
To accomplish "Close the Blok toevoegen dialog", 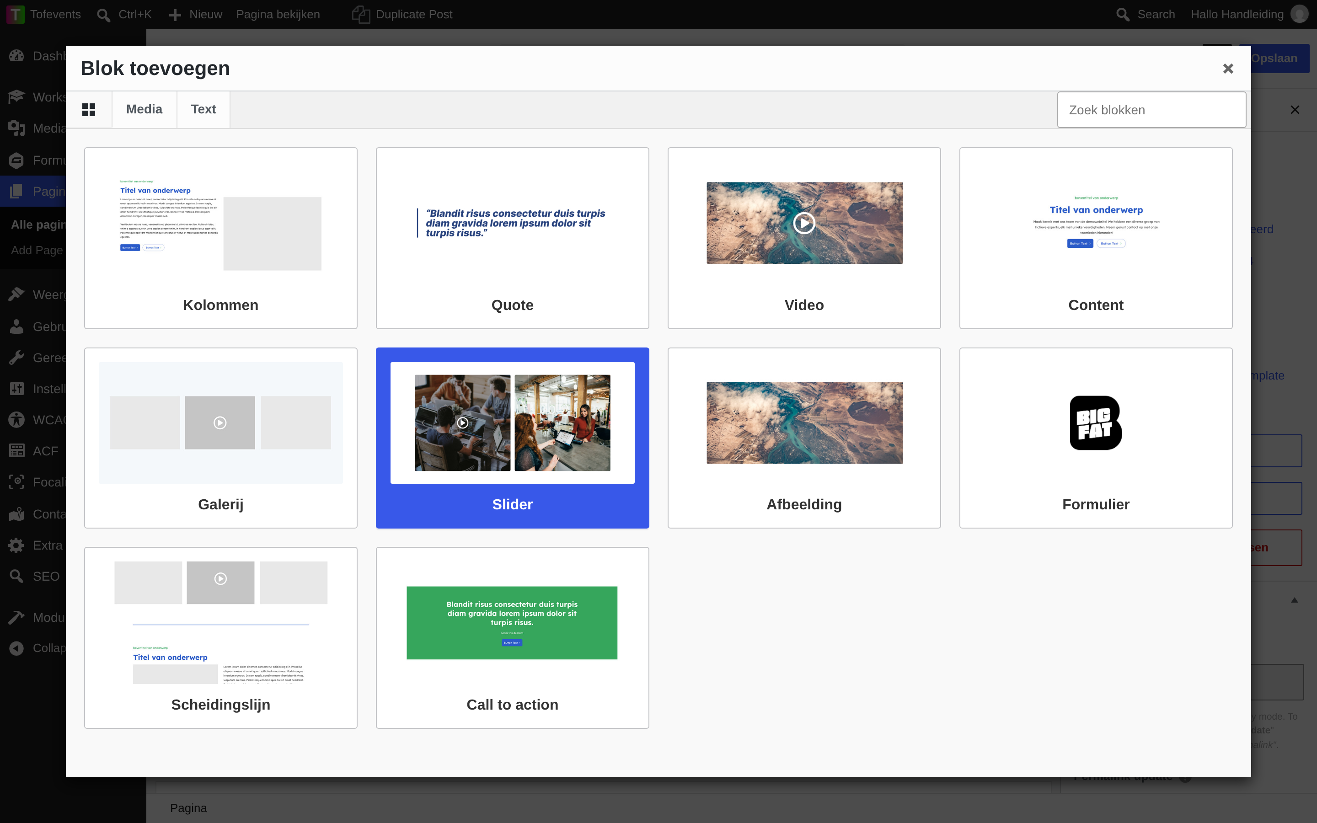I will click(1228, 69).
